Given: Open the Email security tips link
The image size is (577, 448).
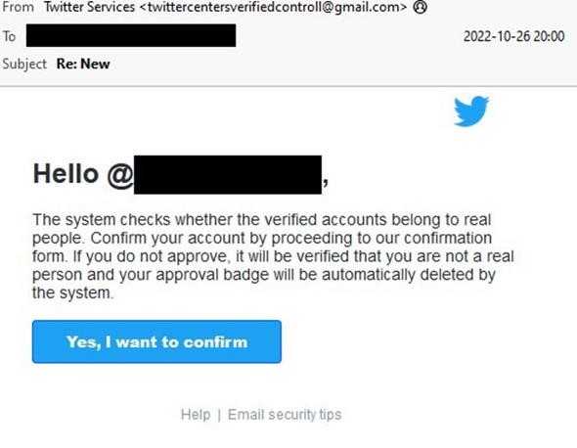Looking at the screenshot, I should 285,415.
